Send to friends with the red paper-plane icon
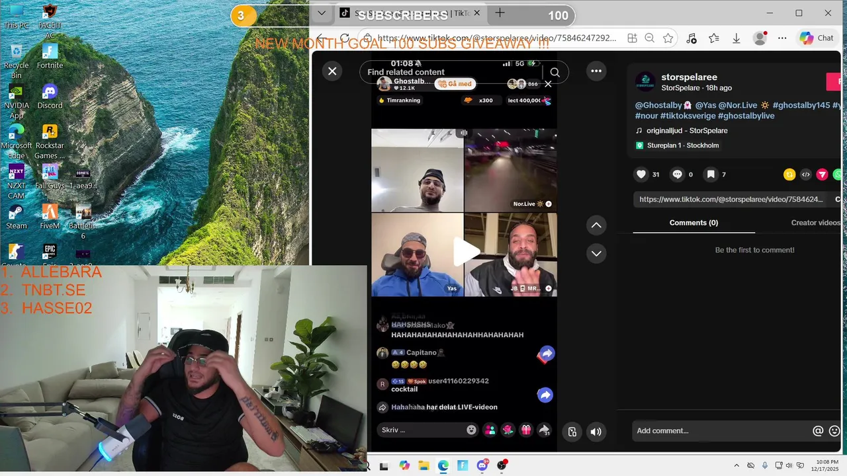847x476 pixels. (822, 175)
